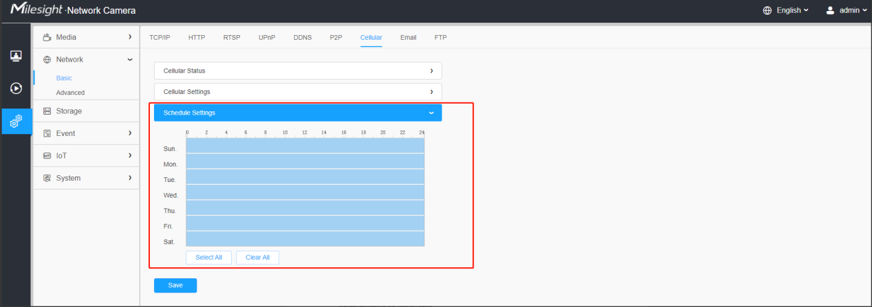Image resolution: width=872 pixels, height=307 pixels.
Task: Click the admin user avatar icon
Action: click(x=830, y=10)
